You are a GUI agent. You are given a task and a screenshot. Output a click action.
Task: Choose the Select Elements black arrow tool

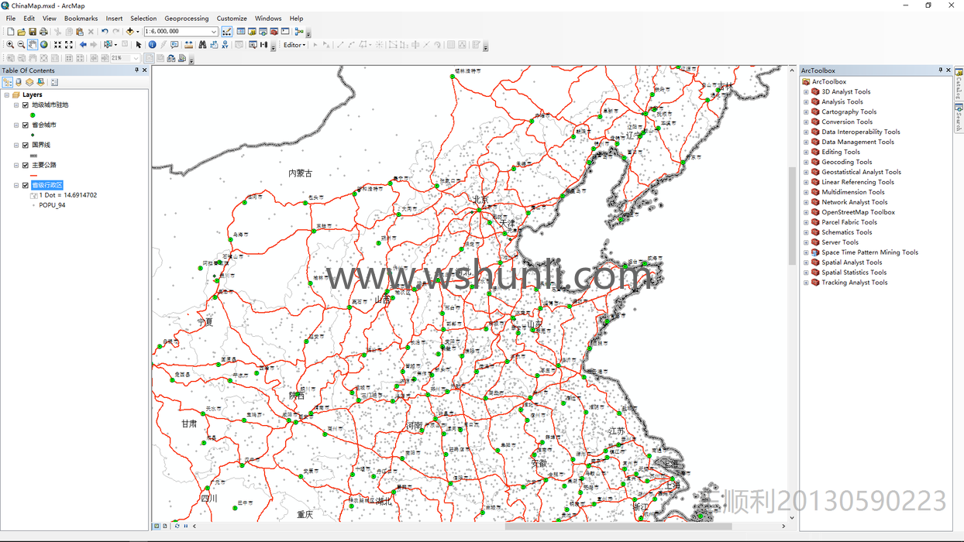click(139, 45)
